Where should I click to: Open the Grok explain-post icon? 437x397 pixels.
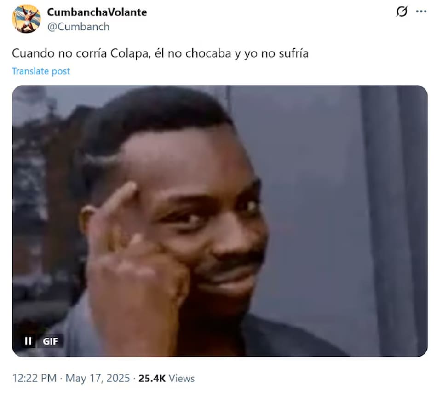[x=402, y=12]
